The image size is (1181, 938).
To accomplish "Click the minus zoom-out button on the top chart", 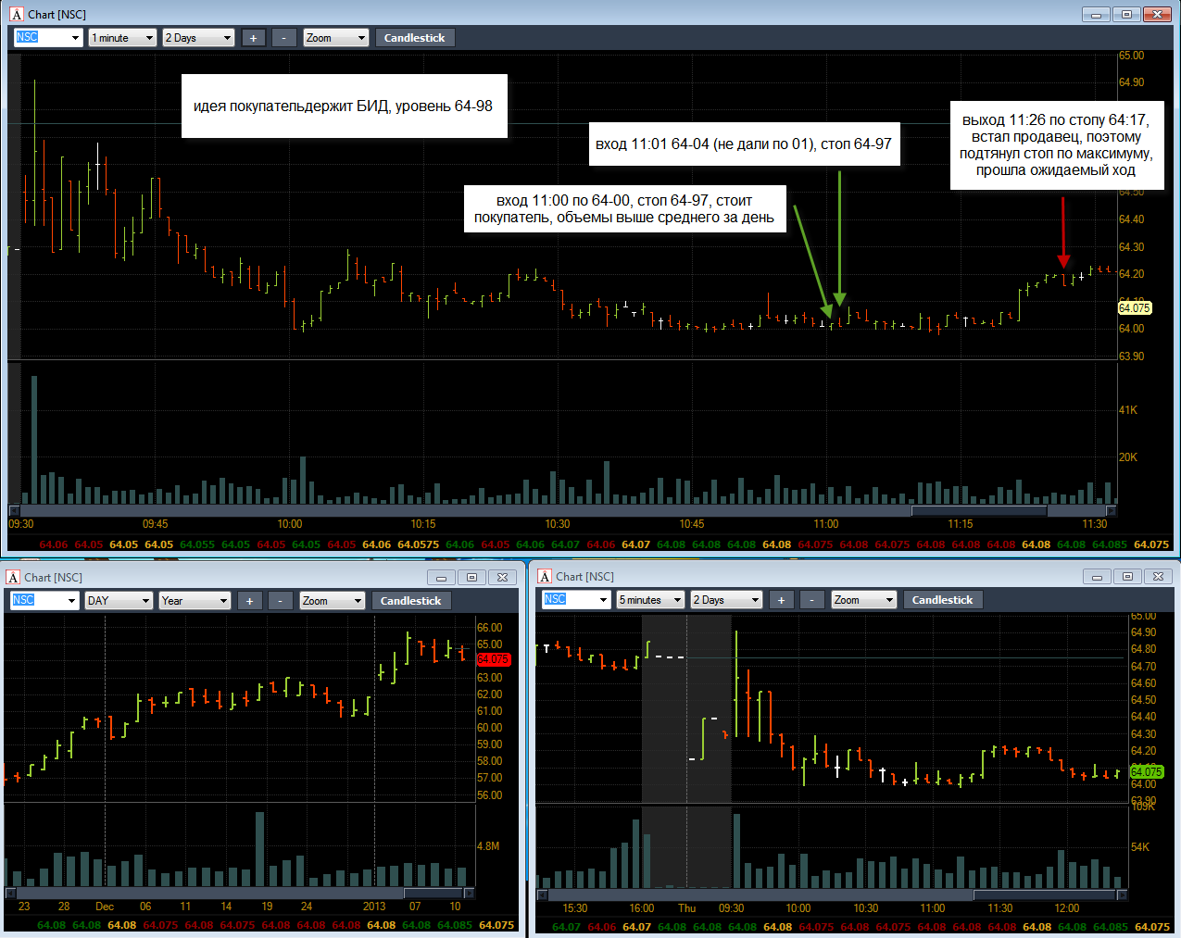I will pyautogui.click(x=285, y=38).
